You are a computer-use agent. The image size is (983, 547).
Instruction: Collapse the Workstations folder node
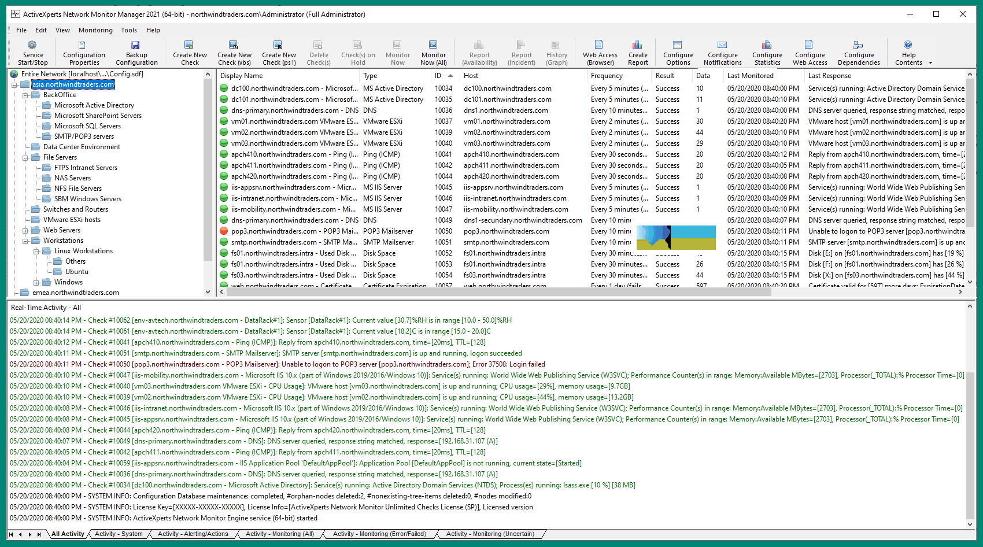click(x=25, y=241)
